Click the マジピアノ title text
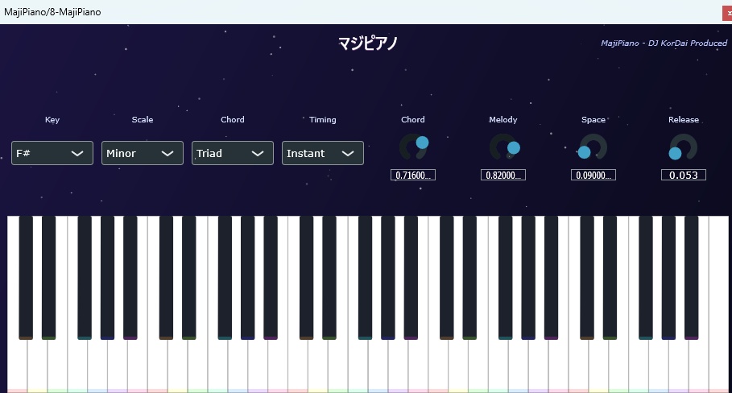Viewport: 732px width, 393px height. 367,43
